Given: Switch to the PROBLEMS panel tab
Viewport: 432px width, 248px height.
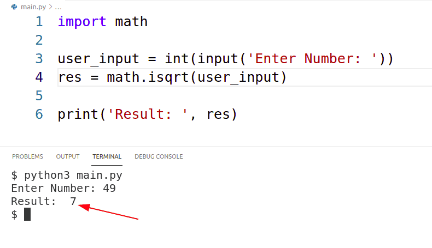Looking at the screenshot, I should [x=27, y=156].
